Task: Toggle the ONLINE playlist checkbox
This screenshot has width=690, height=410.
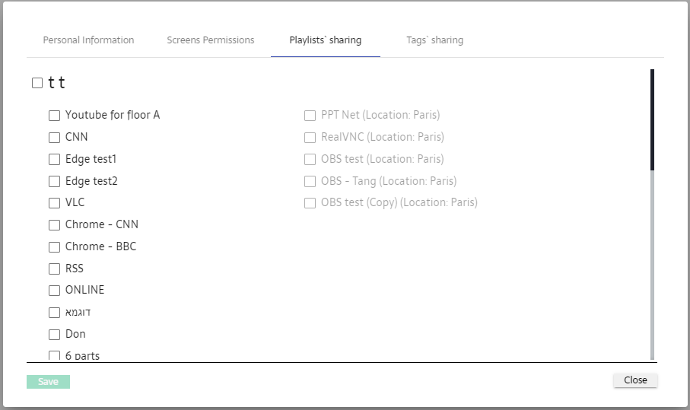Action: point(54,291)
